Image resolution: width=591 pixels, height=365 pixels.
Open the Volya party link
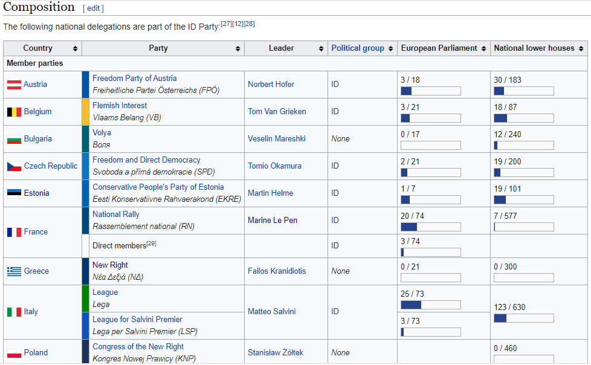tap(102, 133)
